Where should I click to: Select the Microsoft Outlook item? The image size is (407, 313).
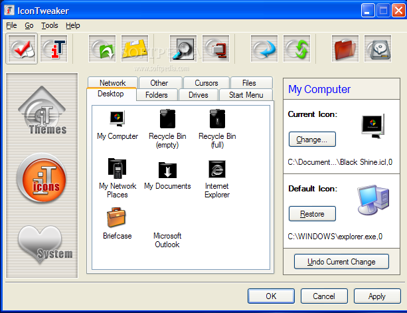pyautogui.click(x=167, y=241)
